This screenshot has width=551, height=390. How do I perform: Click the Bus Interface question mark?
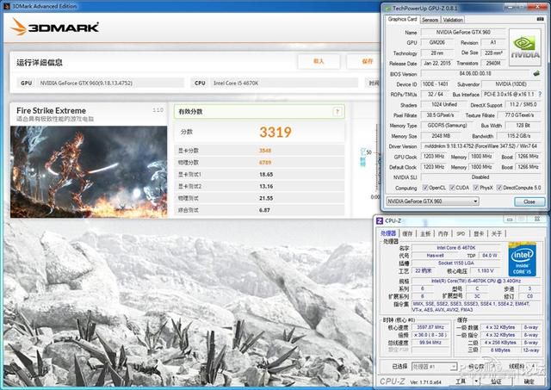pyautogui.click(x=540, y=94)
